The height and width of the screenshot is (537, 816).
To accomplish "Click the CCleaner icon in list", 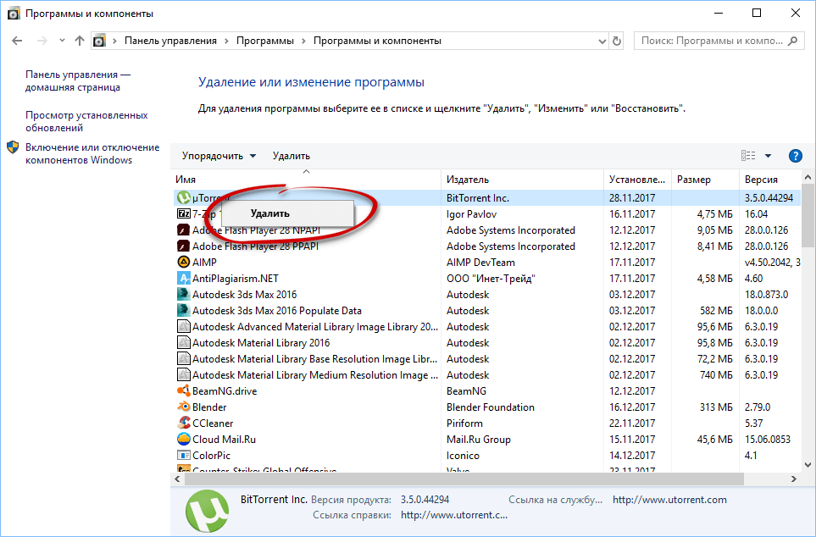I will [x=183, y=424].
